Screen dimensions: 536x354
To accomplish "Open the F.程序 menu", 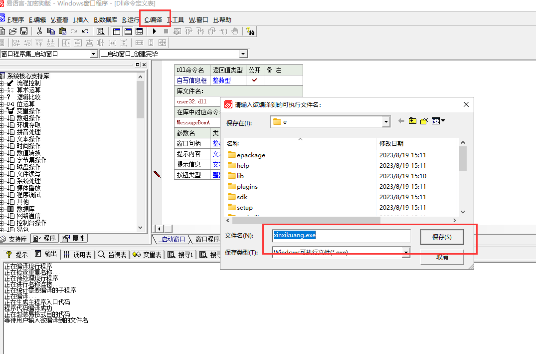I will click(x=15, y=20).
